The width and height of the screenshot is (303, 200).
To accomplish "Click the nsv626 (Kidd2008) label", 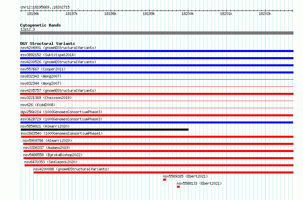I will click(38, 105).
